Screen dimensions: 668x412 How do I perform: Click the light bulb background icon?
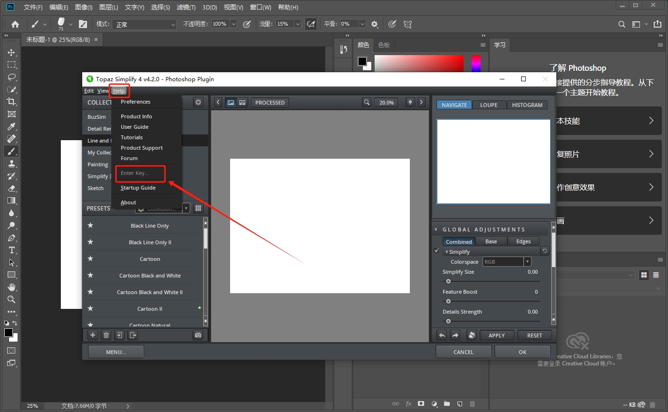pyautogui.click(x=410, y=102)
